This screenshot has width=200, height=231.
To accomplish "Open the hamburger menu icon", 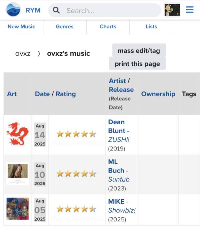I will [190, 10].
